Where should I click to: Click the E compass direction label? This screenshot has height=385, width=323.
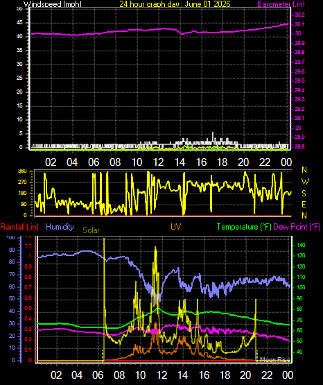click(304, 204)
